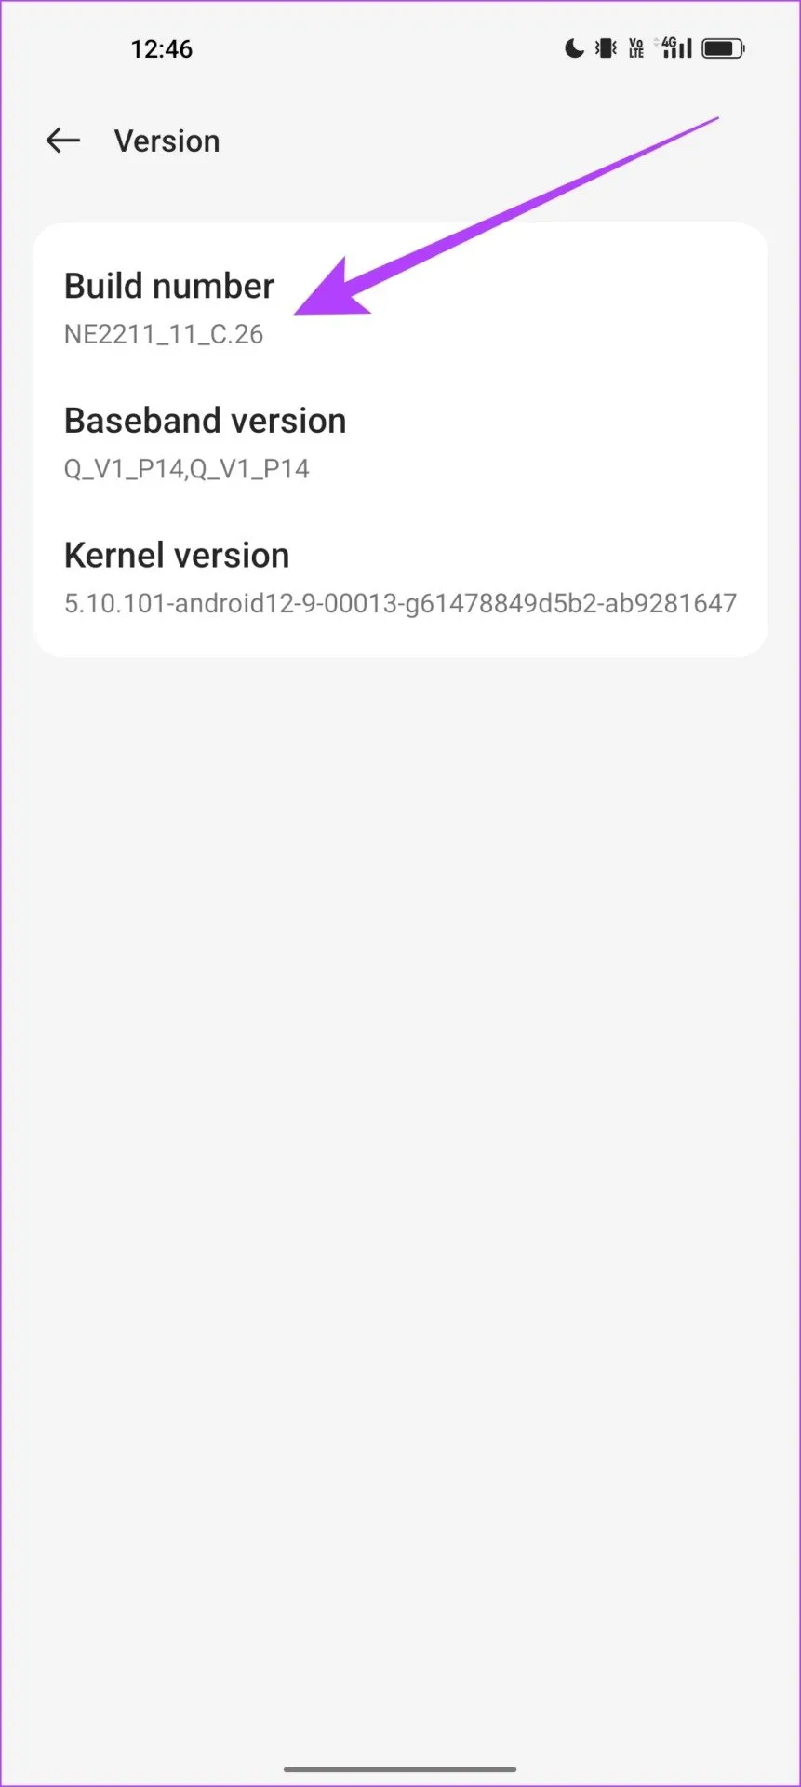Tap the Q_V1_P14,Q_V1_P14 baseband value
This screenshot has width=801, height=1787.
pyautogui.click(x=187, y=468)
